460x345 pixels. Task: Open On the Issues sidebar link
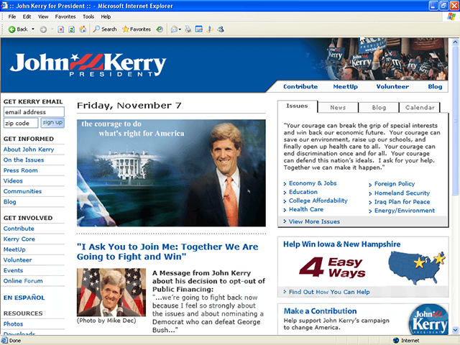tap(24, 160)
